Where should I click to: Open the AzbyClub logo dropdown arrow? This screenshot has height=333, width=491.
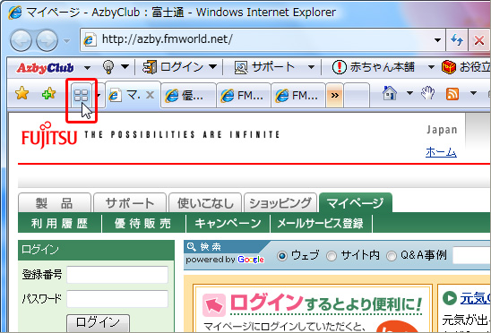point(88,67)
